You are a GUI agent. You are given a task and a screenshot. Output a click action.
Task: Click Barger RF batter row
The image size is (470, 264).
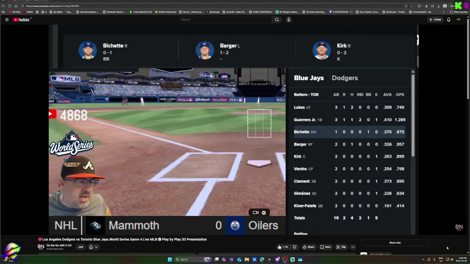(x=349, y=144)
